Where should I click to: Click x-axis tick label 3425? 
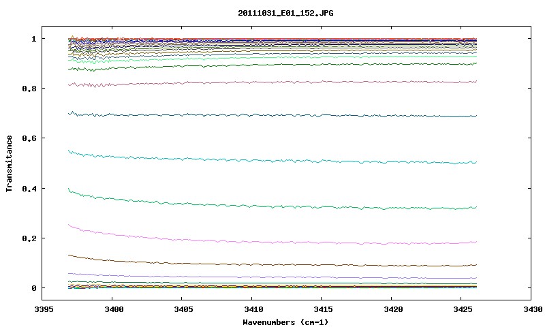[x=463, y=309]
